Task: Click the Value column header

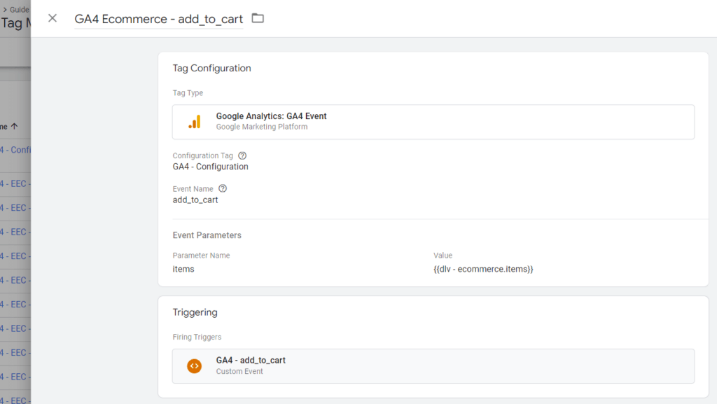Action: 443,256
